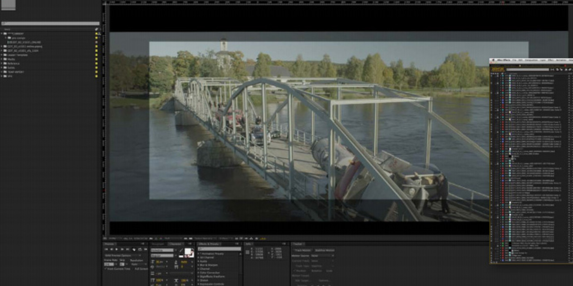
Task: Click the Track Motion button
Action: pos(302,250)
